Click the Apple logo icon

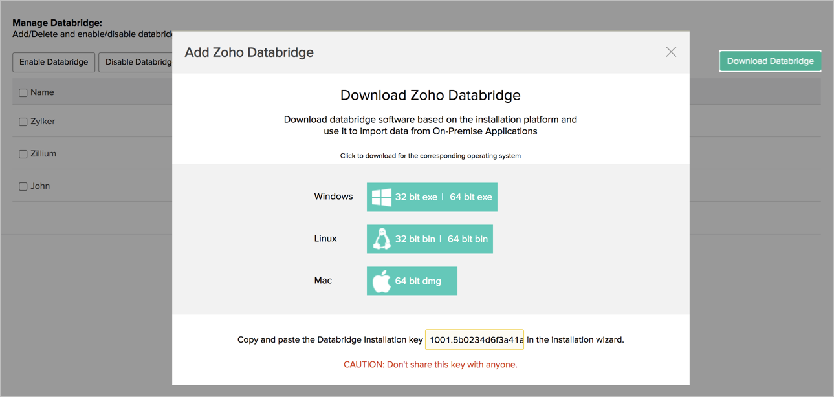382,281
